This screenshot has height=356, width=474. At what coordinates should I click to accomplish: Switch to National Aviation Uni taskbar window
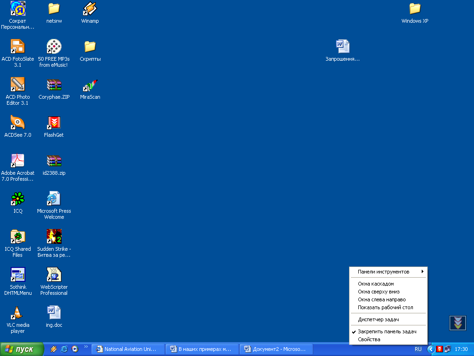pyautogui.click(x=128, y=349)
